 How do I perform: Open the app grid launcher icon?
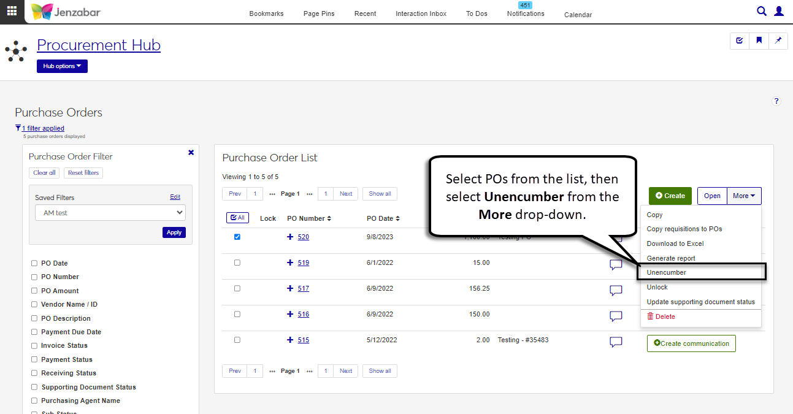tap(12, 11)
